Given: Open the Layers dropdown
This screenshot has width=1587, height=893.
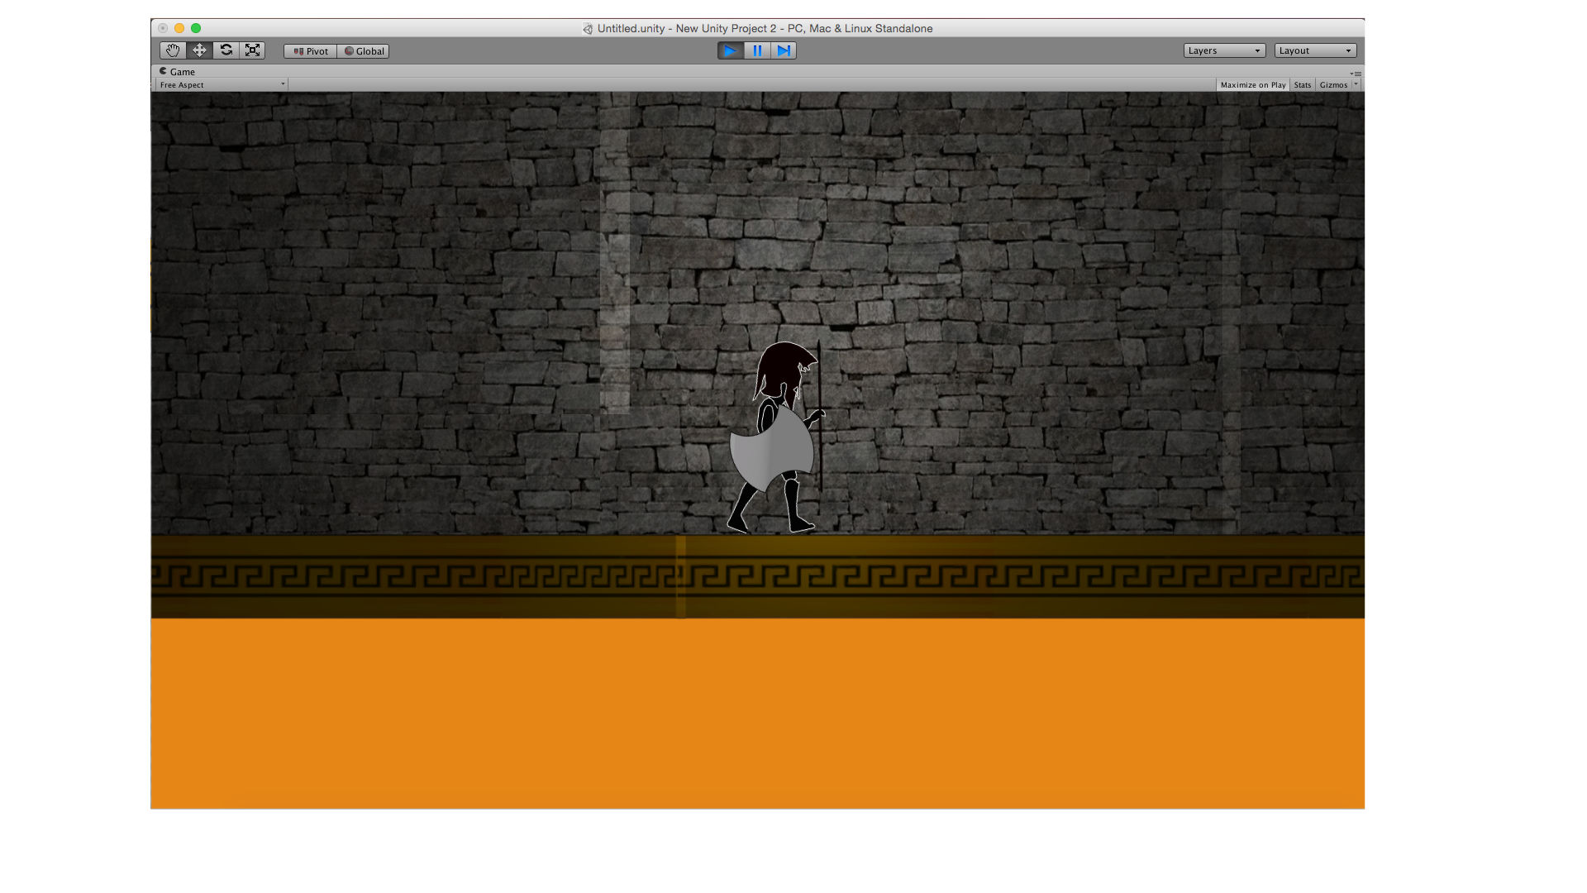Looking at the screenshot, I should [1223, 50].
